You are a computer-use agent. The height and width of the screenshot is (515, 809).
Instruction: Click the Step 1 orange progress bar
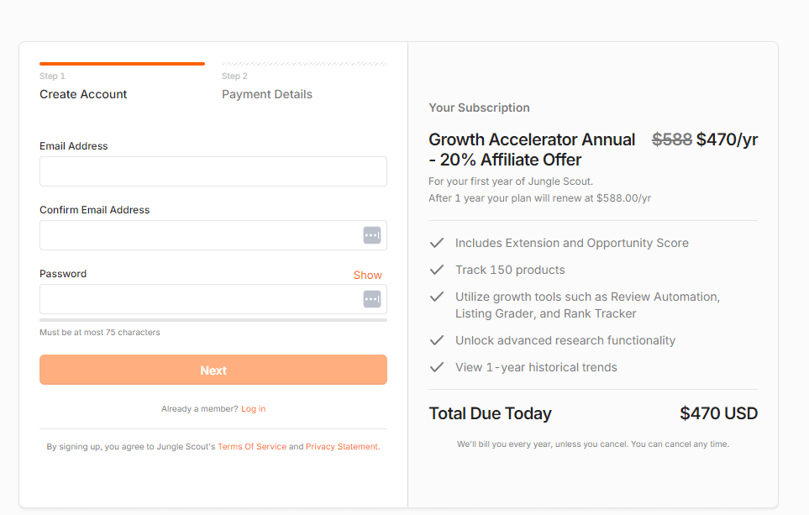point(123,64)
